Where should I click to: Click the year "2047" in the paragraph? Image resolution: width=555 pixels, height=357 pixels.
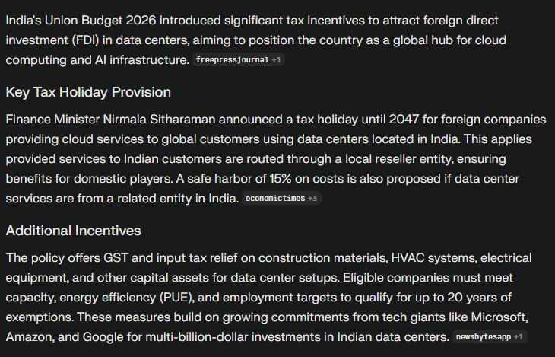[x=405, y=120]
